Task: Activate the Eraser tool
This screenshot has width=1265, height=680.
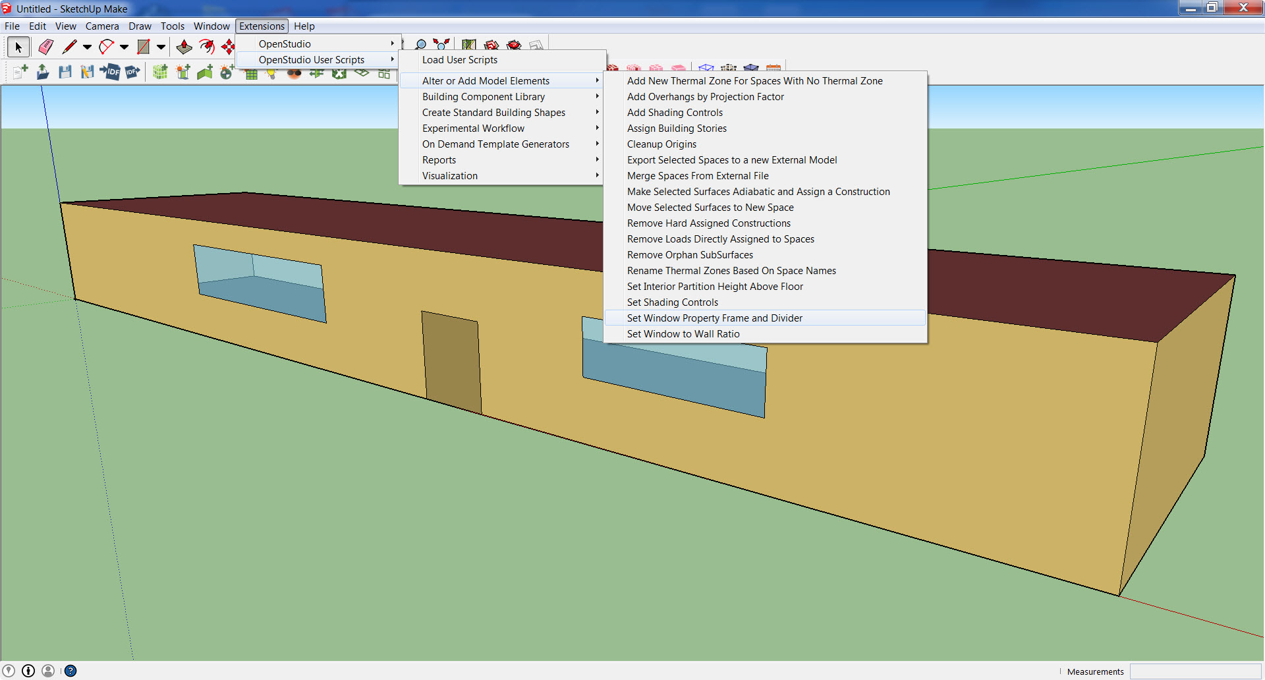Action: 45,47
